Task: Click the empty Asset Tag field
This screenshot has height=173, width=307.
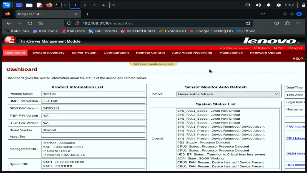Action: click(93, 137)
